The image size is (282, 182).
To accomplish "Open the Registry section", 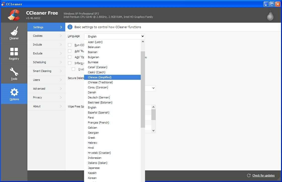I will click(x=14, y=53).
